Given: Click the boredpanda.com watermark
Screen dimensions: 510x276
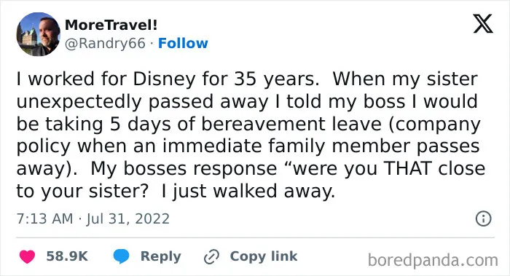Looking at the screenshot, I should (x=433, y=260).
